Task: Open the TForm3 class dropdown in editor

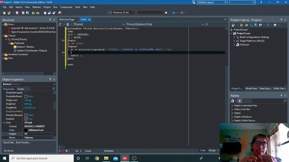Action: (124, 24)
